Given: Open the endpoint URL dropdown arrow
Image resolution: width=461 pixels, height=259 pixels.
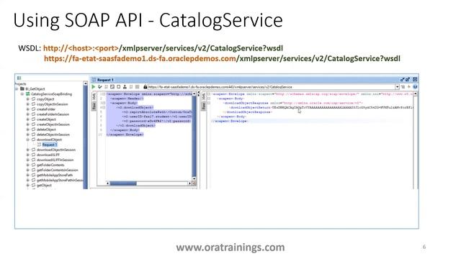Looking at the screenshot, I should tap(397, 87).
